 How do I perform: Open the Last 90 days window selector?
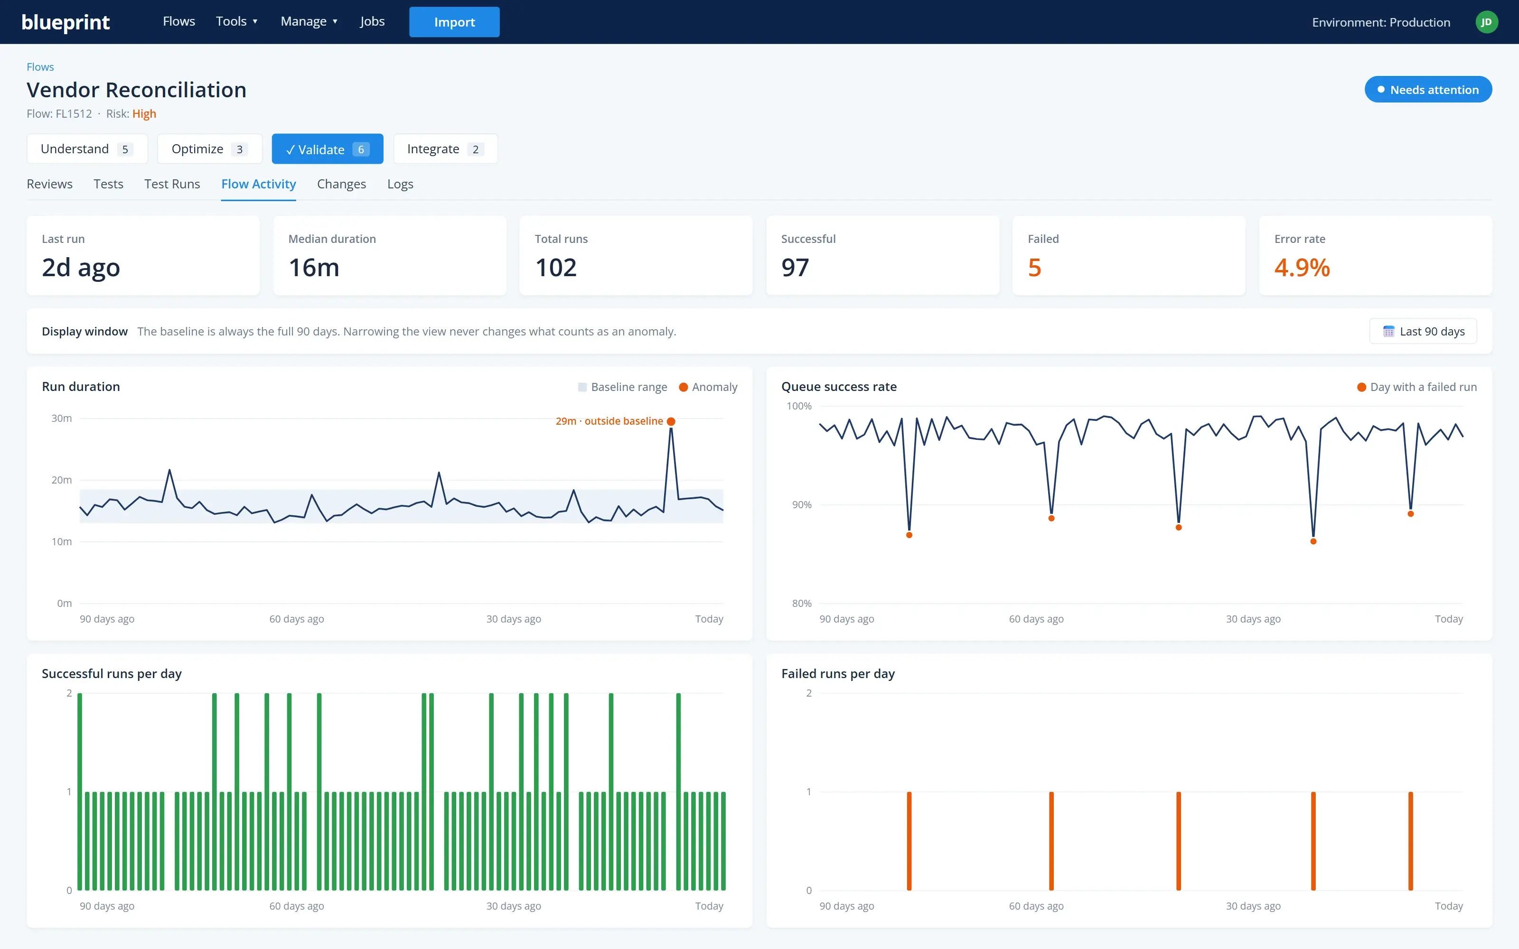1423,331
